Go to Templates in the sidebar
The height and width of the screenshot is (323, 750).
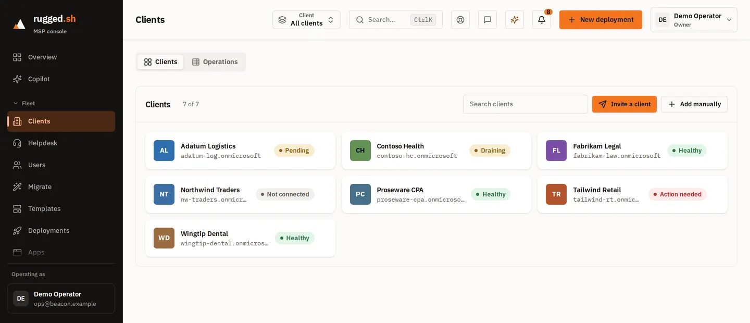pyautogui.click(x=61, y=209)
